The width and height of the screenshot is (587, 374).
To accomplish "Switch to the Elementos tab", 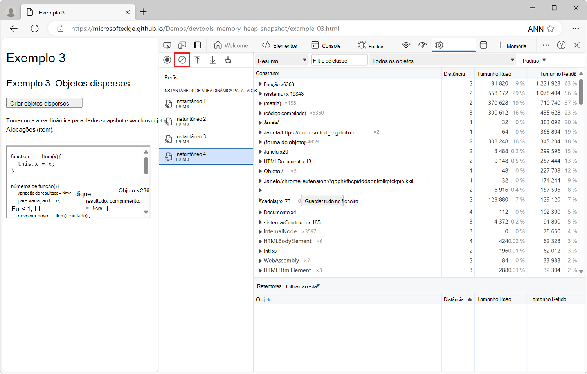I will pyautogui.click(x=279, y=45).
